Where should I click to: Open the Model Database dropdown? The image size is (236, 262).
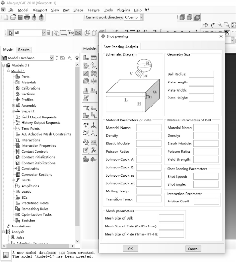[x=52, y=58]
